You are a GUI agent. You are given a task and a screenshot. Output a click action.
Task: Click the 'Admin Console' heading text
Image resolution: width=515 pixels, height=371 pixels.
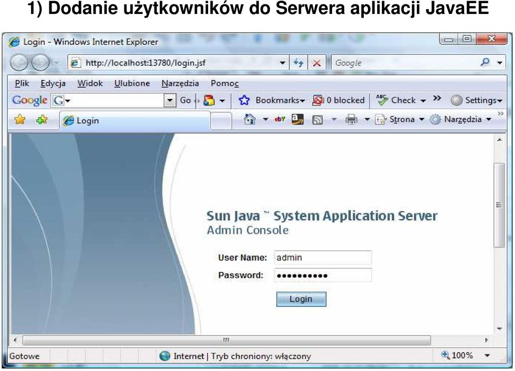(x=248, y=230)
